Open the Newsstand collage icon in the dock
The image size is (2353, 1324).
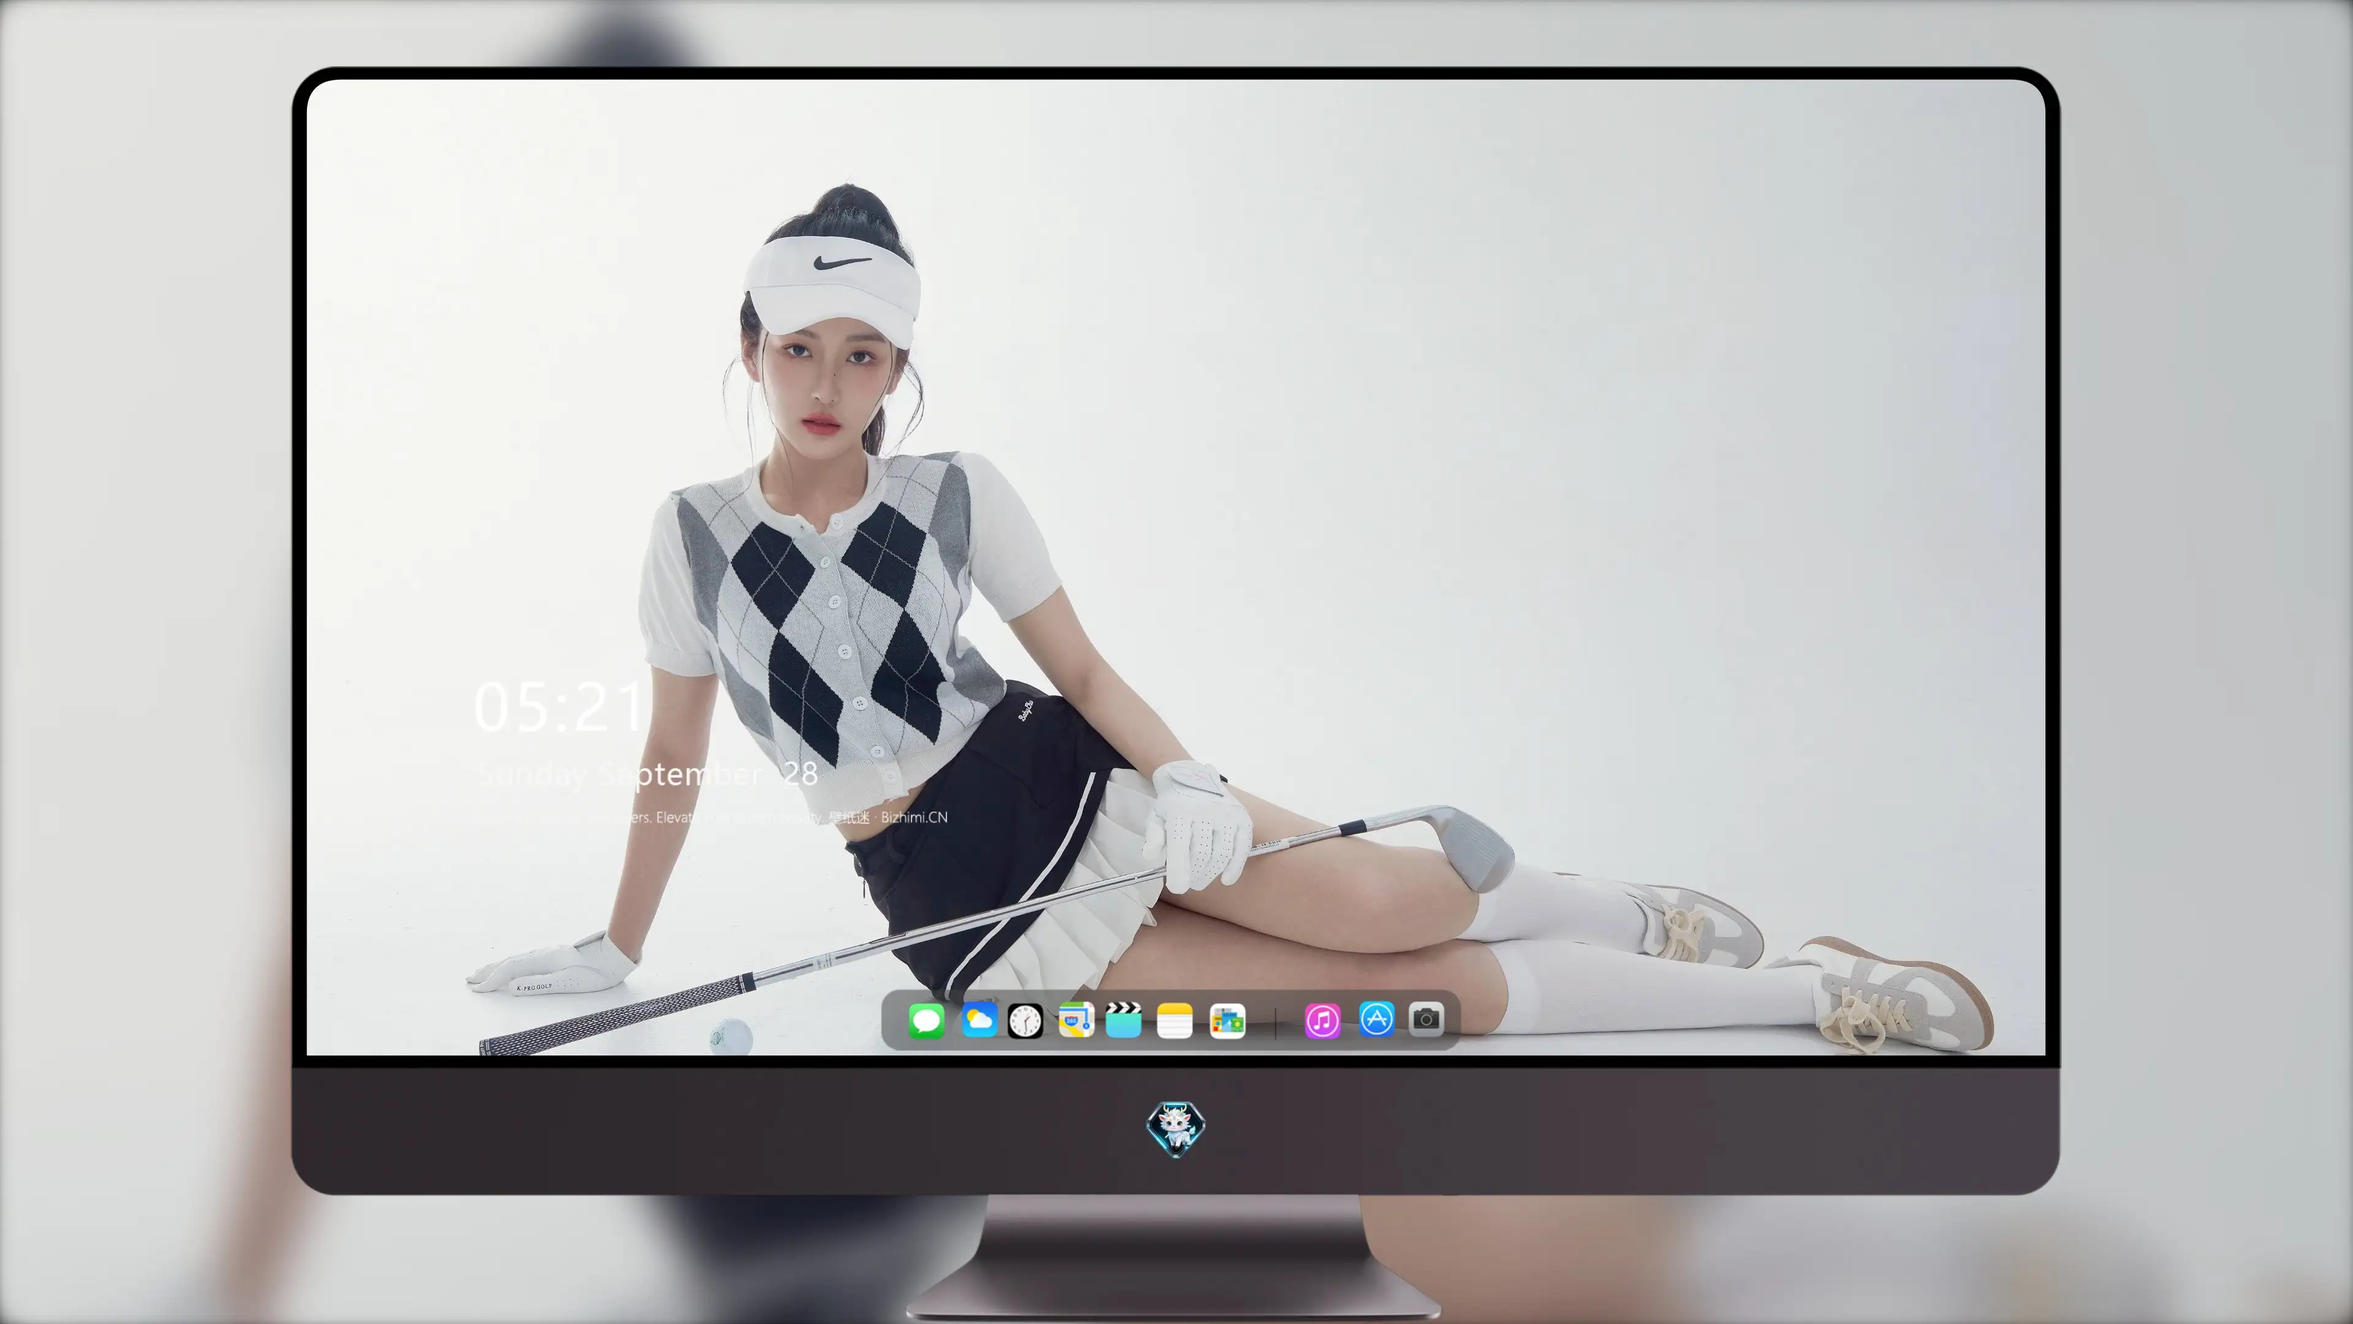pos(1227,1021)
